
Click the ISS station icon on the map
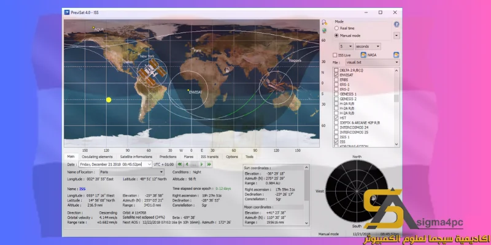click(x=152, y=73)
